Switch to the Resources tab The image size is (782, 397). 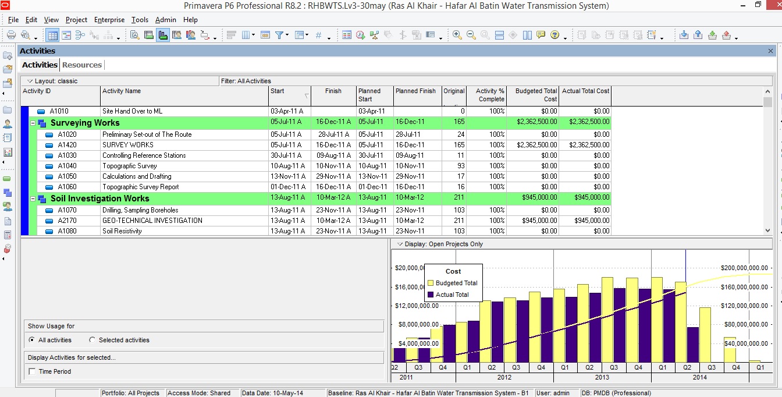click(82, 65)
